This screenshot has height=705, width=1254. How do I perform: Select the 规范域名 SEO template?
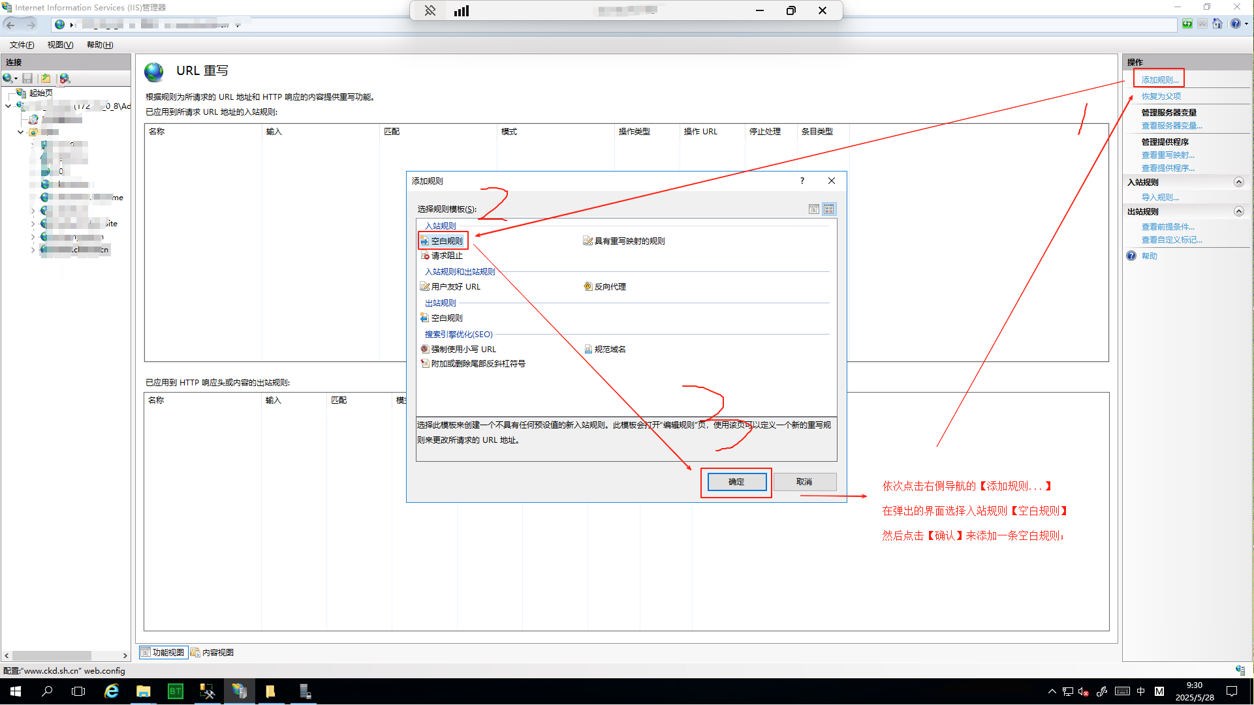pyautogui.click(x=609, y=350)
